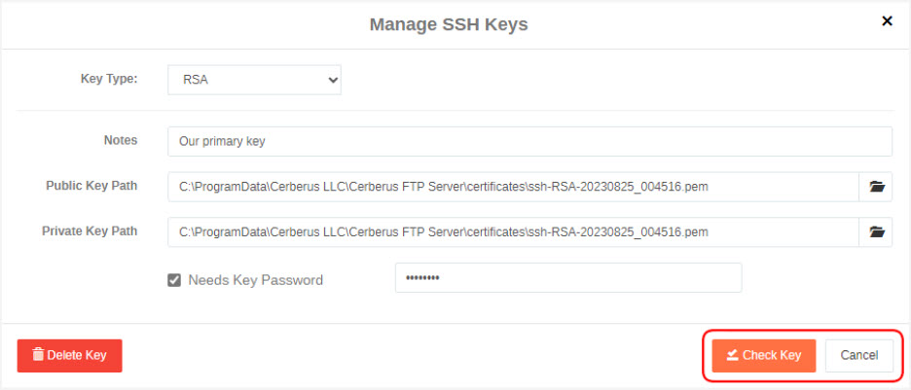Open folder browser for Private Key Path
Screen dimensions: 911x390
point(876,232)
